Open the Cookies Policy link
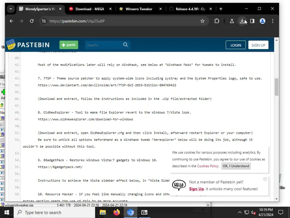The image size is (290, 218). click(208, 166)
